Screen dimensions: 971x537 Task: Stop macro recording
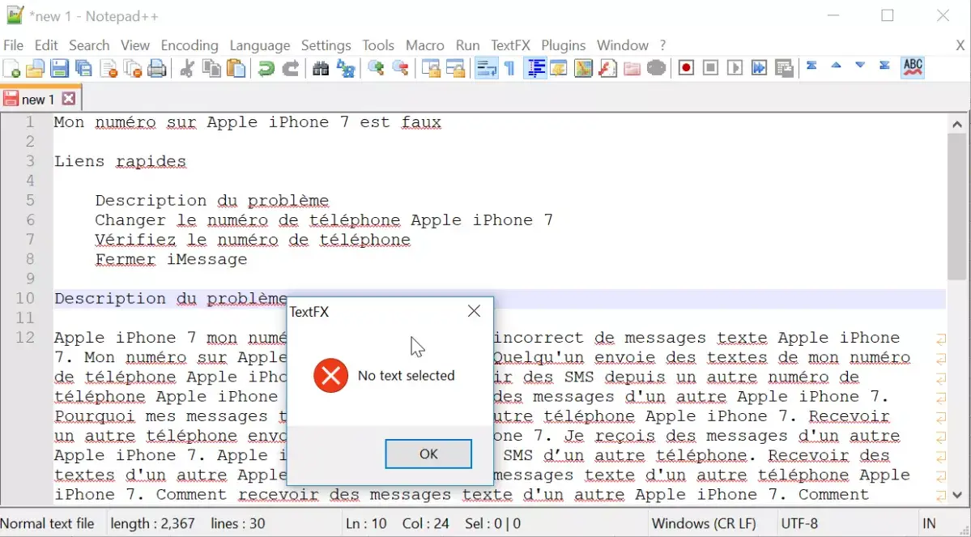(x=710, y=68)
